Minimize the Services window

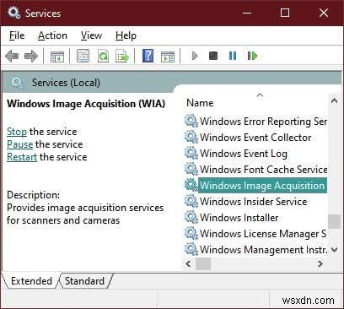tap(247, 13)
